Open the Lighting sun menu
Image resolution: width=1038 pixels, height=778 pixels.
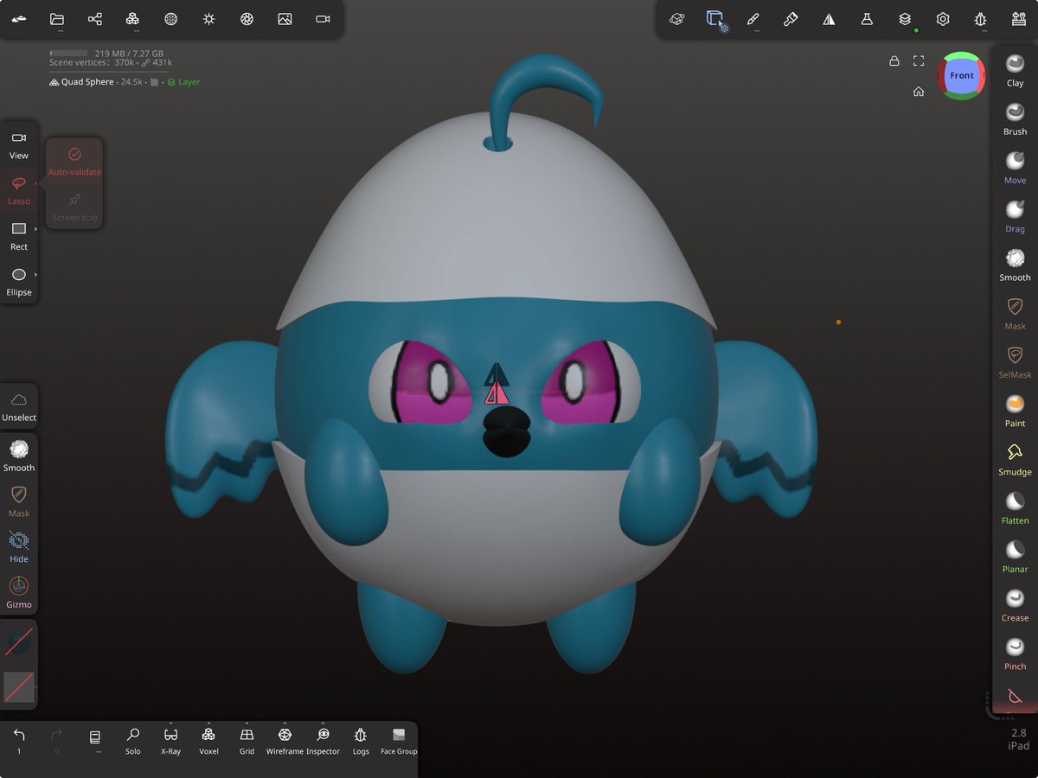(x=208, y=19)
